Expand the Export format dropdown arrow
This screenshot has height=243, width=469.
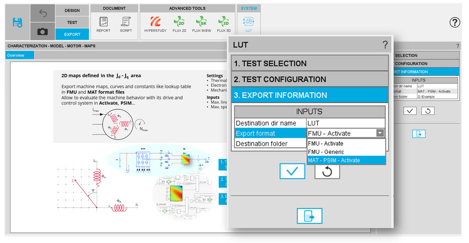[x=380, y=133]
